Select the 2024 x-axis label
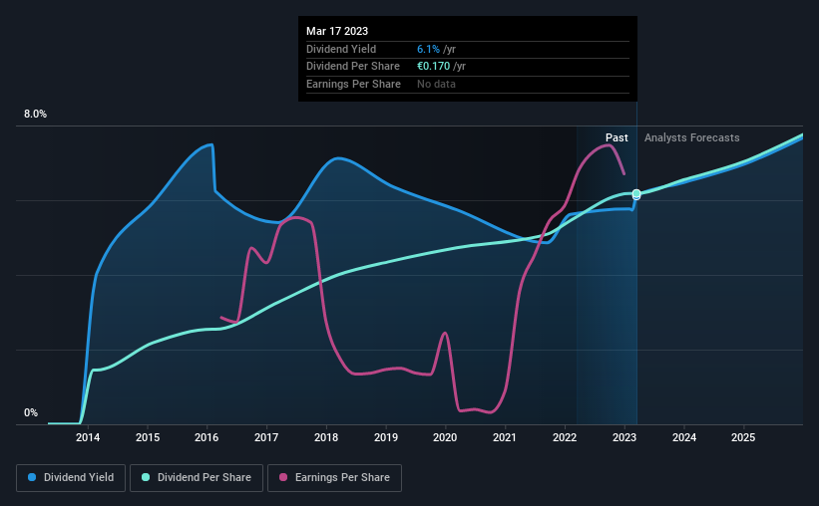Image resolution: width=819 pixels, height=506 pixels. [684, 437]
